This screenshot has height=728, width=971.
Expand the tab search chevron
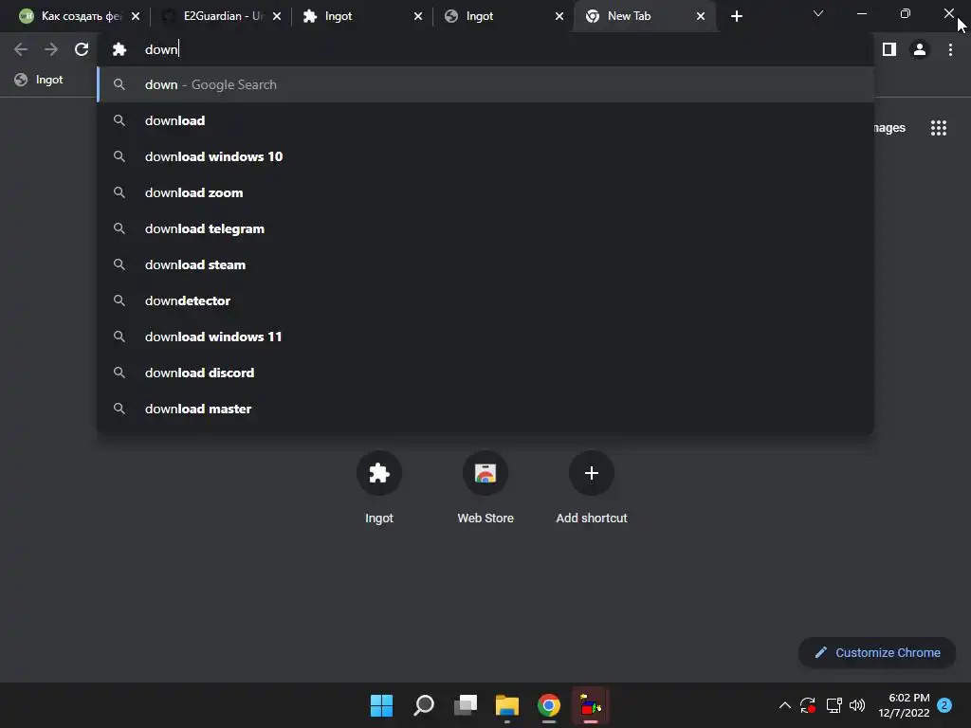(818, 13)
